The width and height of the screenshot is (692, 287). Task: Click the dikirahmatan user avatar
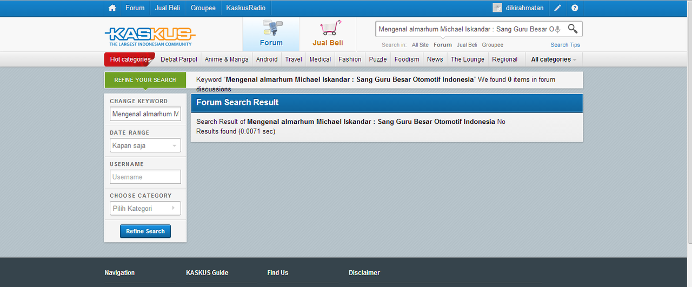(x=497, y=8)
